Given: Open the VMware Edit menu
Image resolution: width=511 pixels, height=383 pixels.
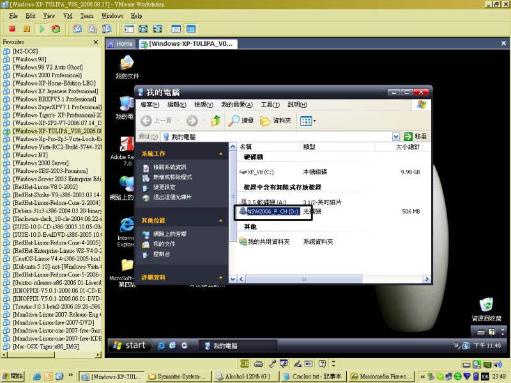Looking at the screenshot, I should (30, 15).
